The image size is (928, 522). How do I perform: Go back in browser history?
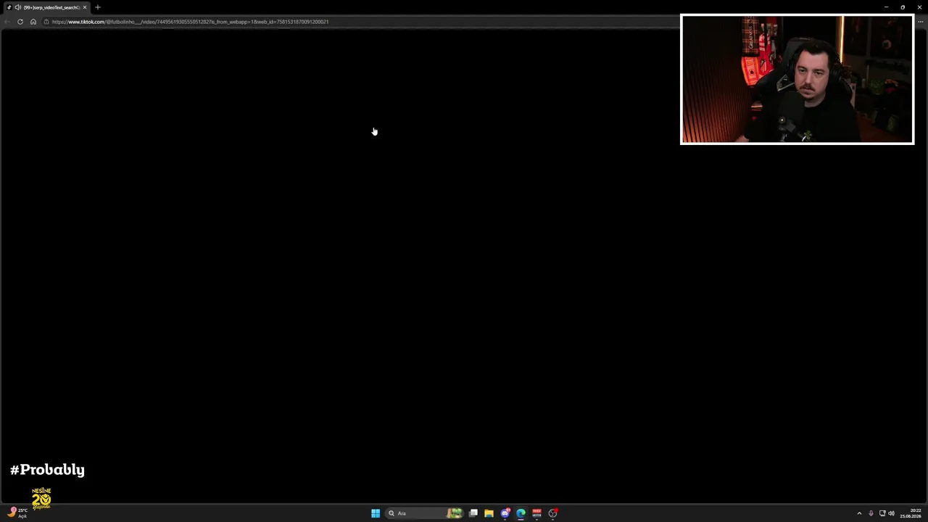click(x=7, y=22)
